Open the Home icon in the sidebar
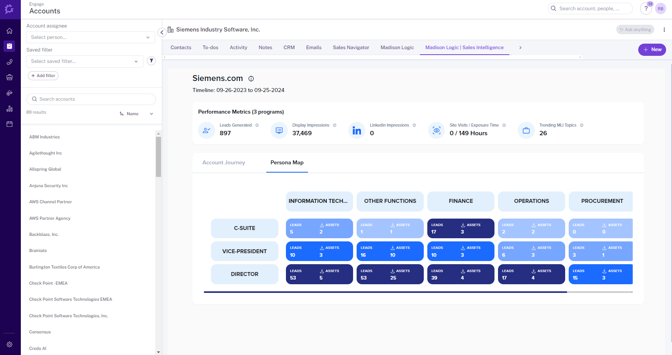 [9, 31]
